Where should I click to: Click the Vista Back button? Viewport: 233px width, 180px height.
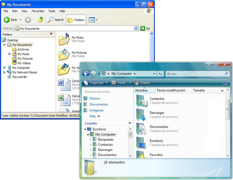86,74
